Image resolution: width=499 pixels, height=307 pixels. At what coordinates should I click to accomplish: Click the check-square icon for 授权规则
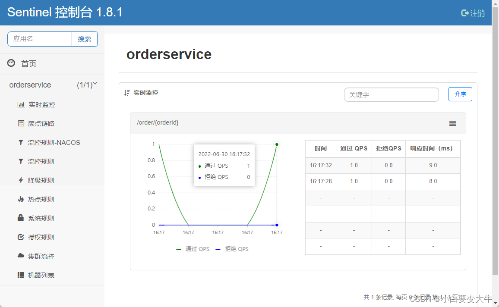point(21,237)
